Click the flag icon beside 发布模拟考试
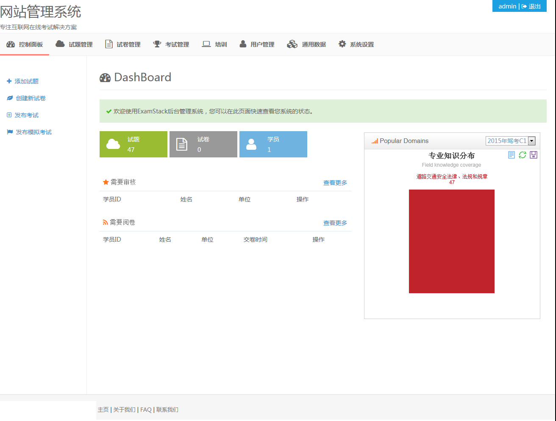 click(x=10, y=132)
